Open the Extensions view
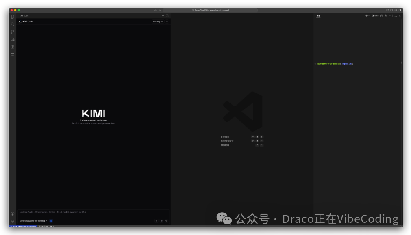The image size is (411, 235). 12,47
